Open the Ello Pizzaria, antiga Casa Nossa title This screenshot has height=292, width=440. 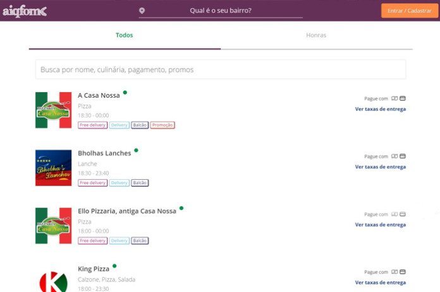click(127, 211)
